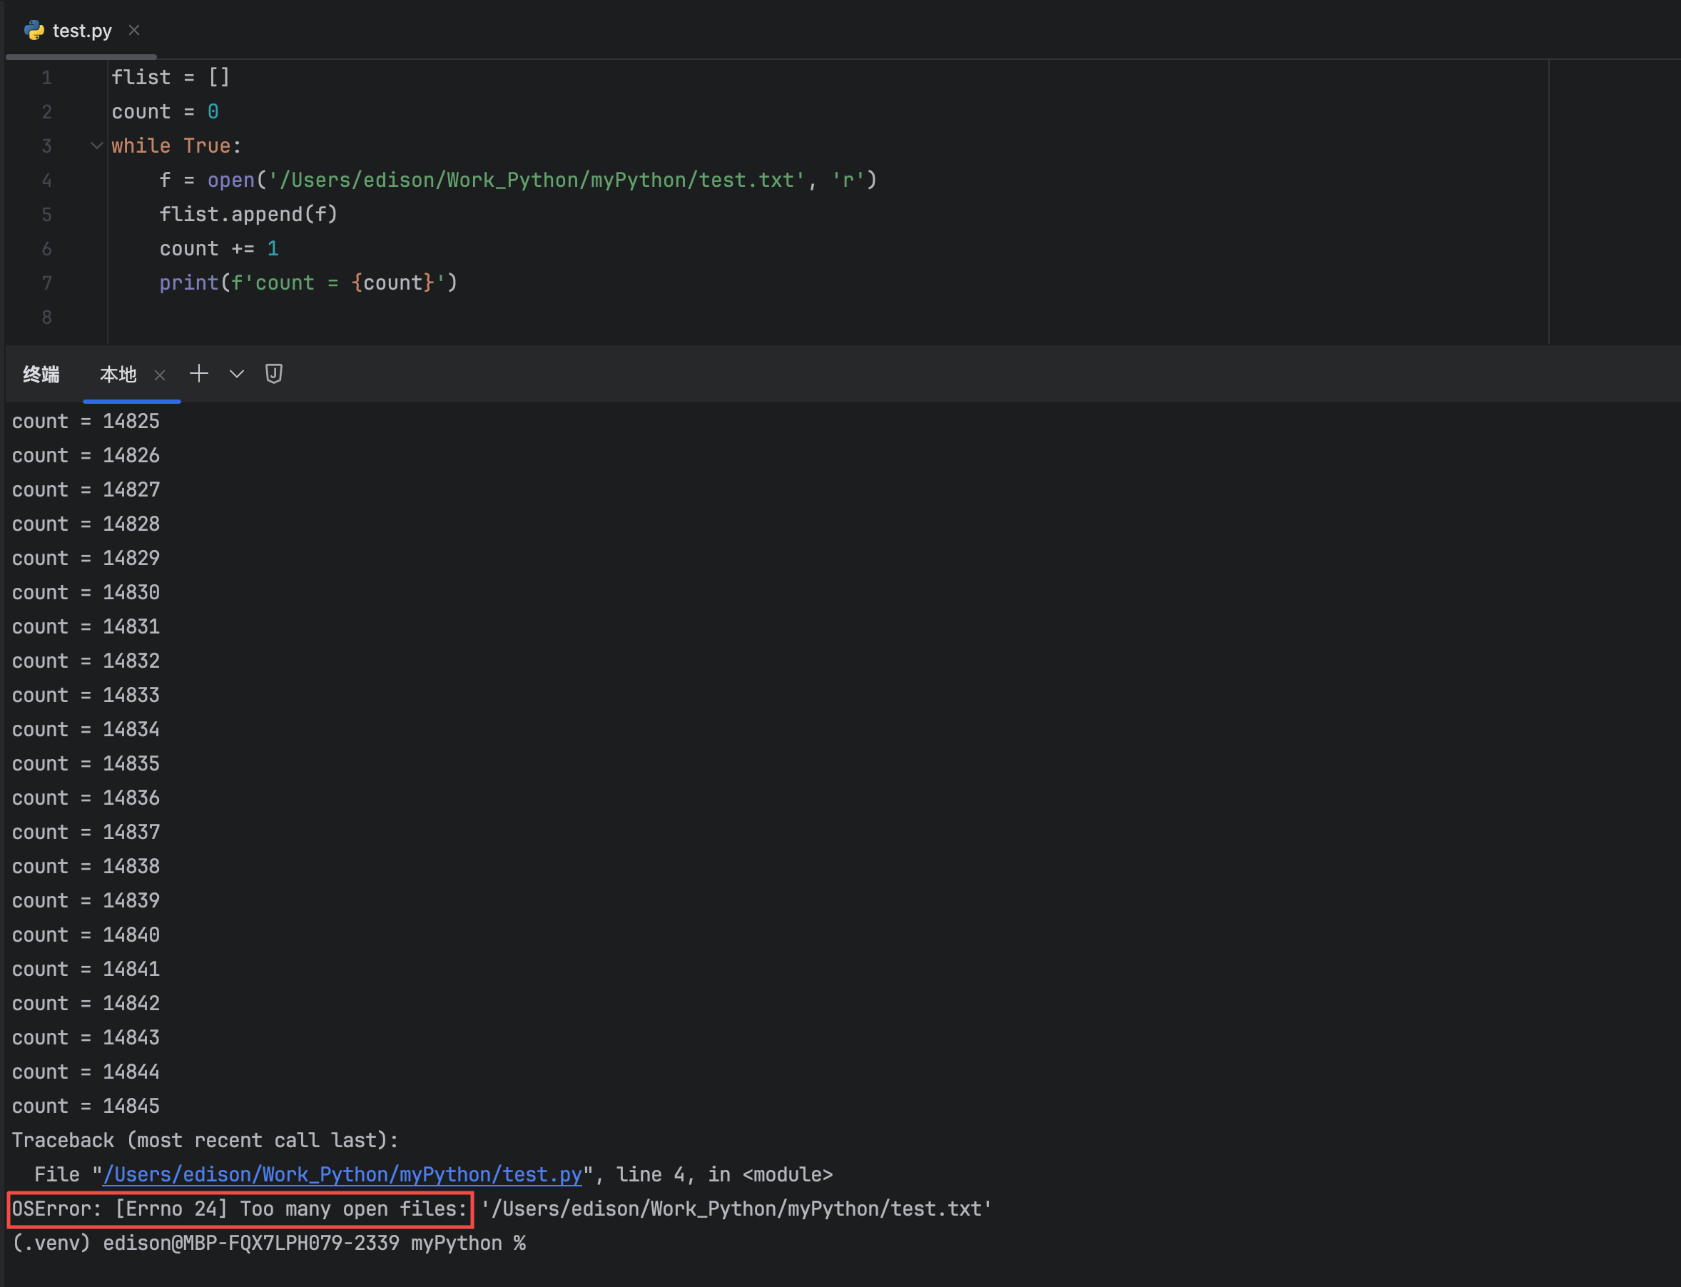Close the 本地 terminal session tab
The height and width of the screenshot is (1287, 1681).
159,375
